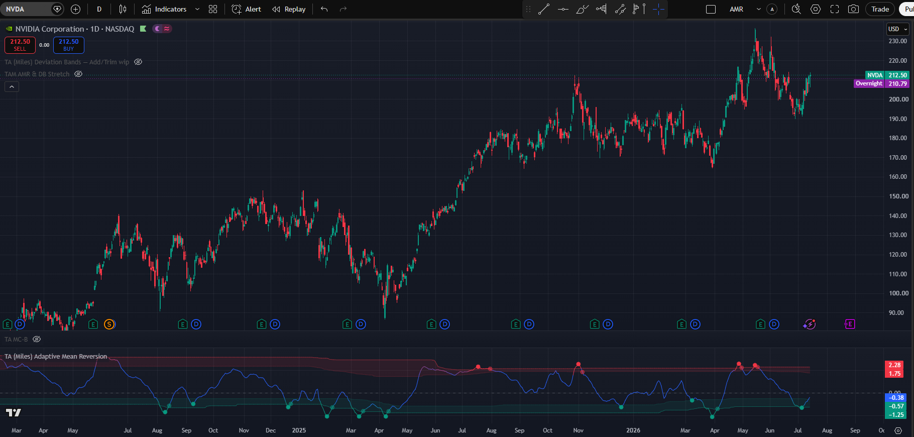Start Bar Replay mode
This screenshot has height=437, width=914.
[289, 9]
